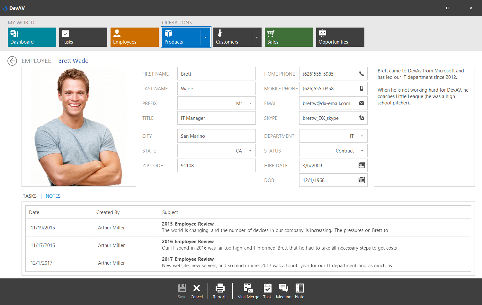Click the Reports print icon

click(x=220, y=288)
